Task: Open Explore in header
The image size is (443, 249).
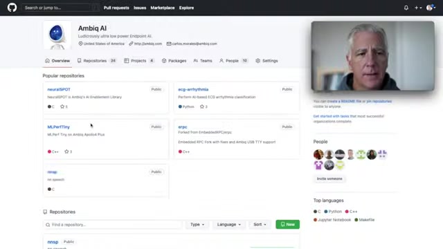Action: 186,8
